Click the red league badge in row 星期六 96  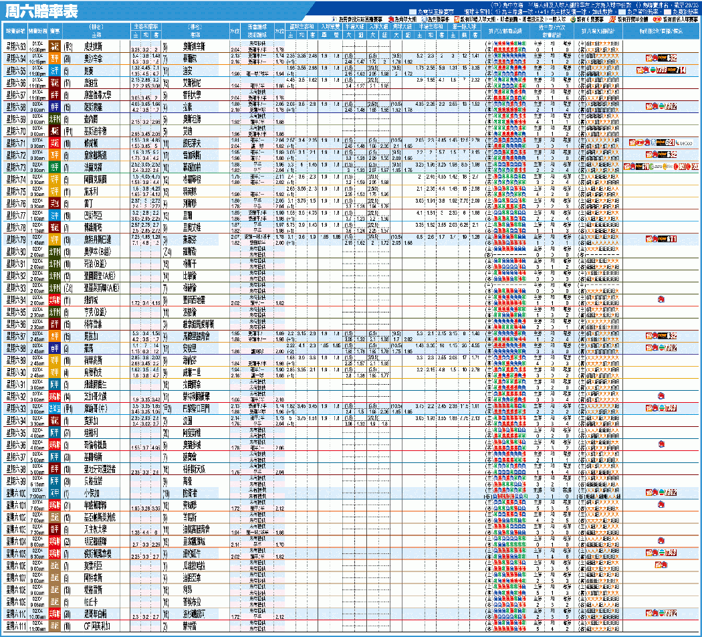(55, 445)
